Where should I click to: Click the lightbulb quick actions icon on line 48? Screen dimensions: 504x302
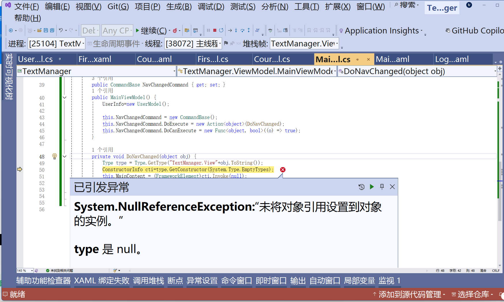pos(54,156)
